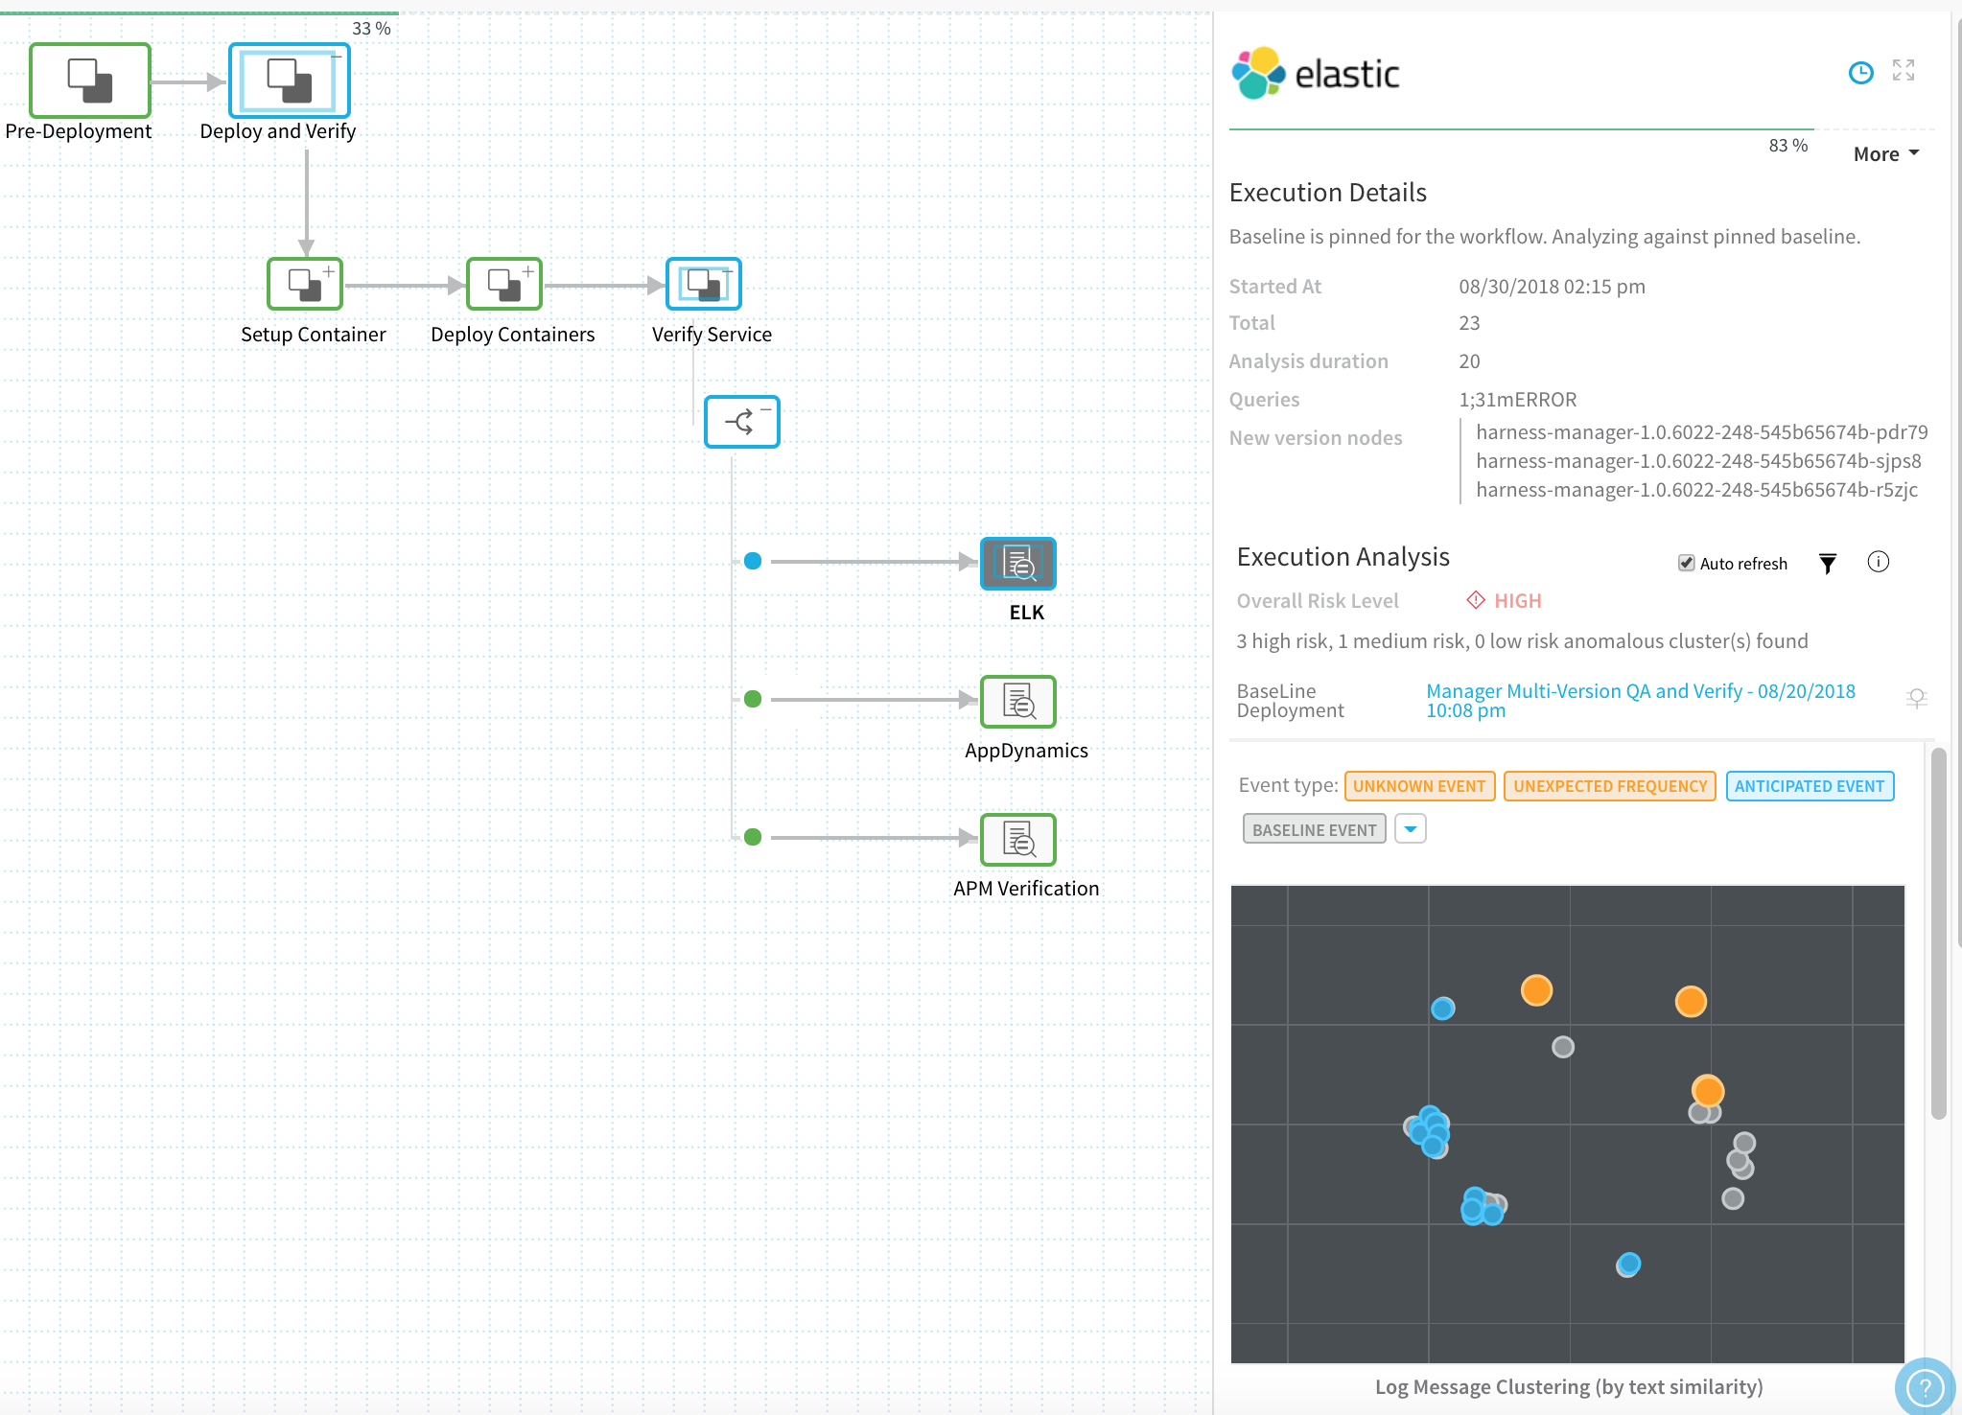Click the gray point below top orange point
Viewport: 1962px width, 1415px height.
1563,1047
